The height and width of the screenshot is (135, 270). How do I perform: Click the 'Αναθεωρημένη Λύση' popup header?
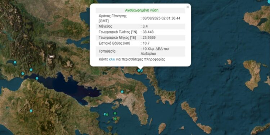click(142, 10)
